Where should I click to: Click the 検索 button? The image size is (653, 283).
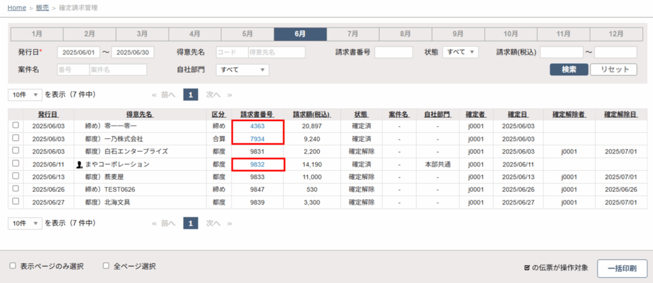pyautogui.click(x=569, y=69)
